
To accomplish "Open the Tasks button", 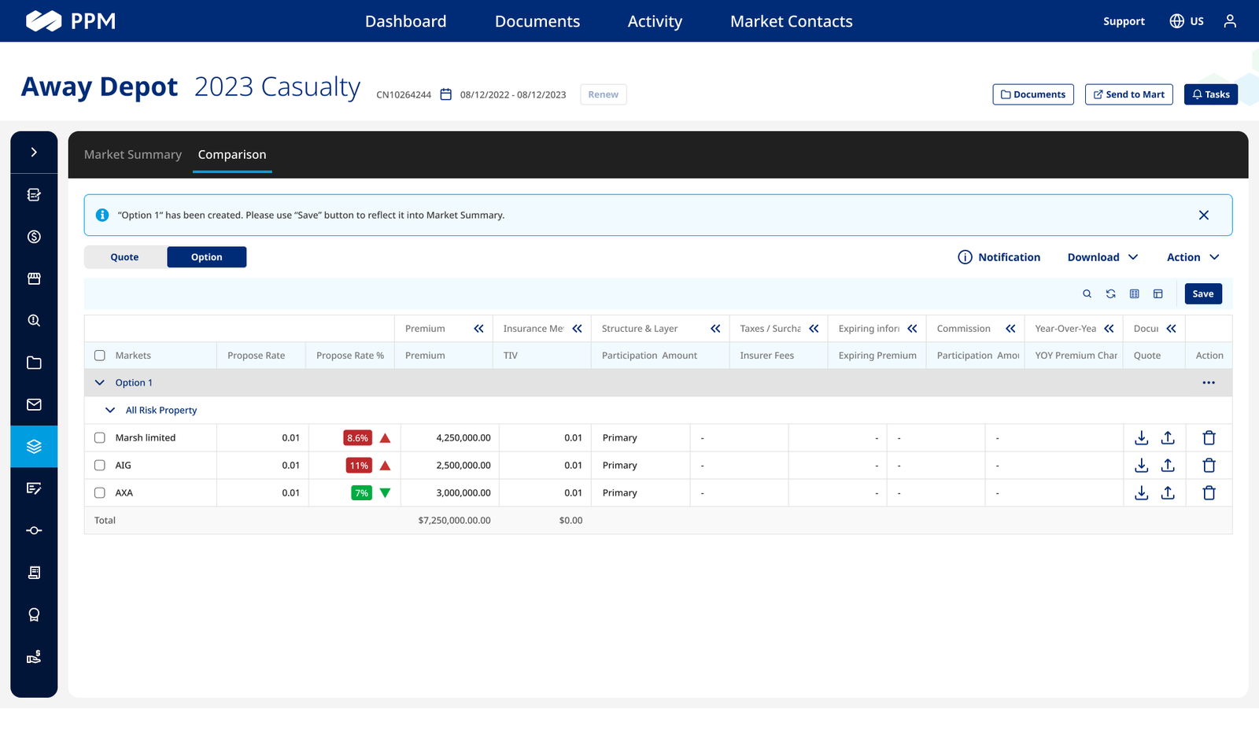I will (1211, 94).
